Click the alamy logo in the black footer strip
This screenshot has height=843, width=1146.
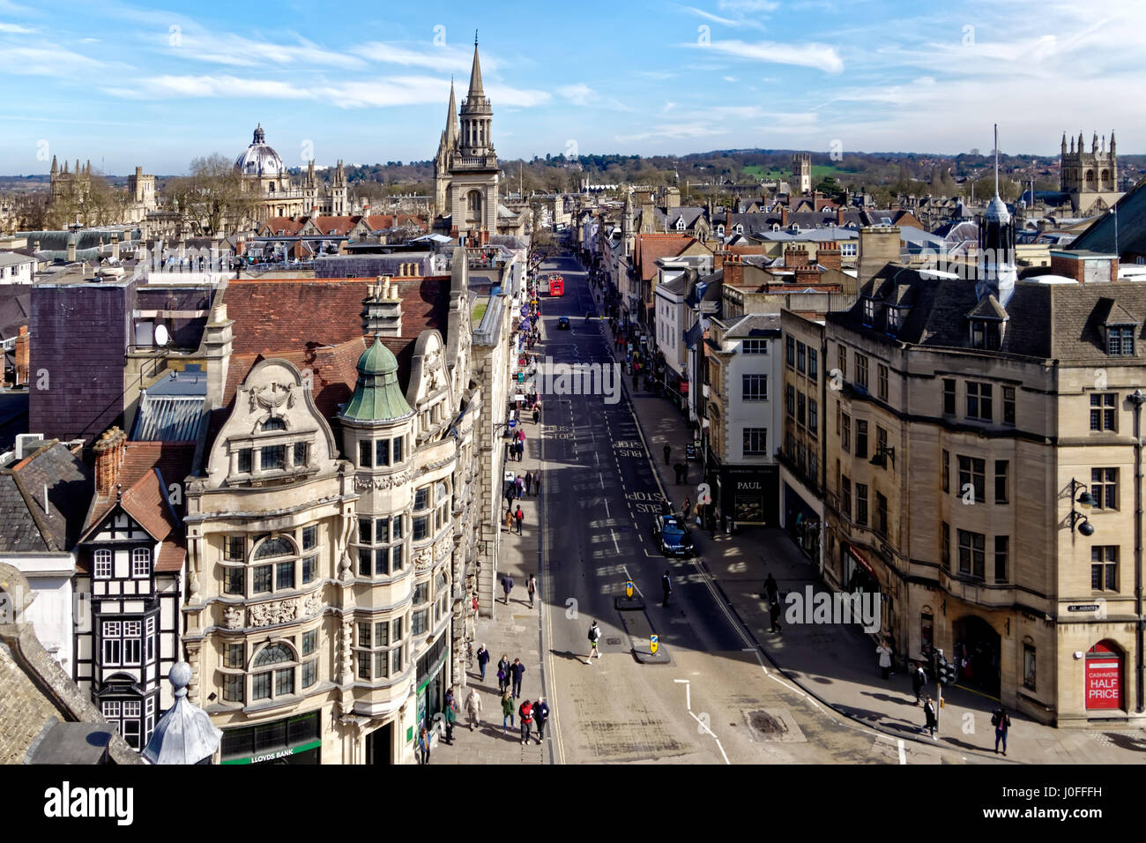[88, 803]
